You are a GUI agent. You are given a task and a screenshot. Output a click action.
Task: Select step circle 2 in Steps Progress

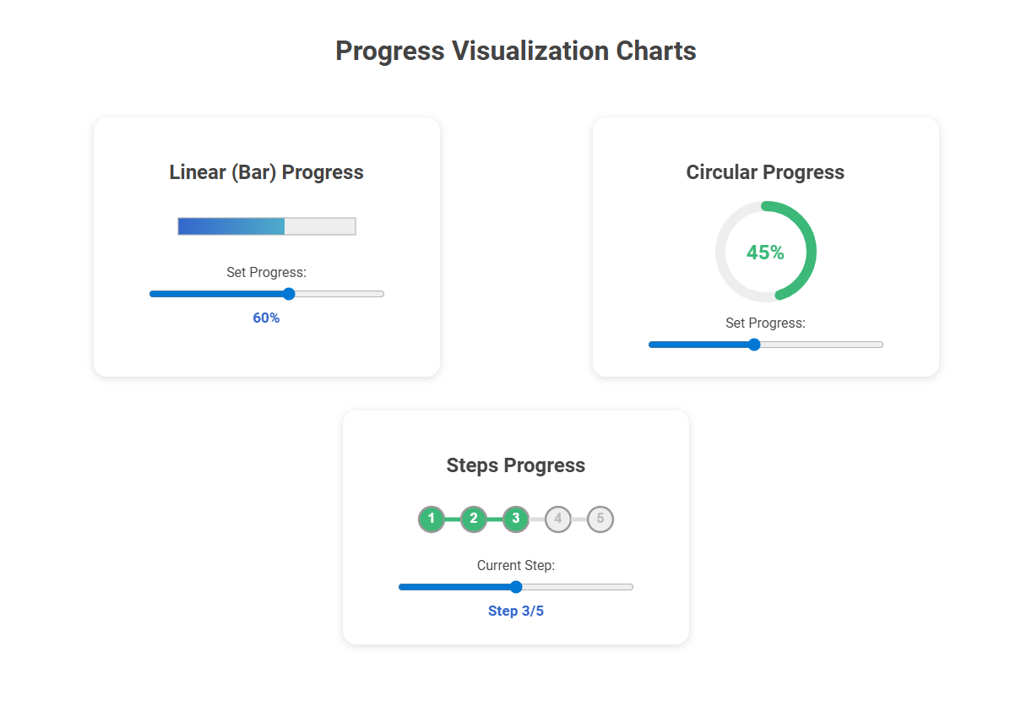point(474,519)
